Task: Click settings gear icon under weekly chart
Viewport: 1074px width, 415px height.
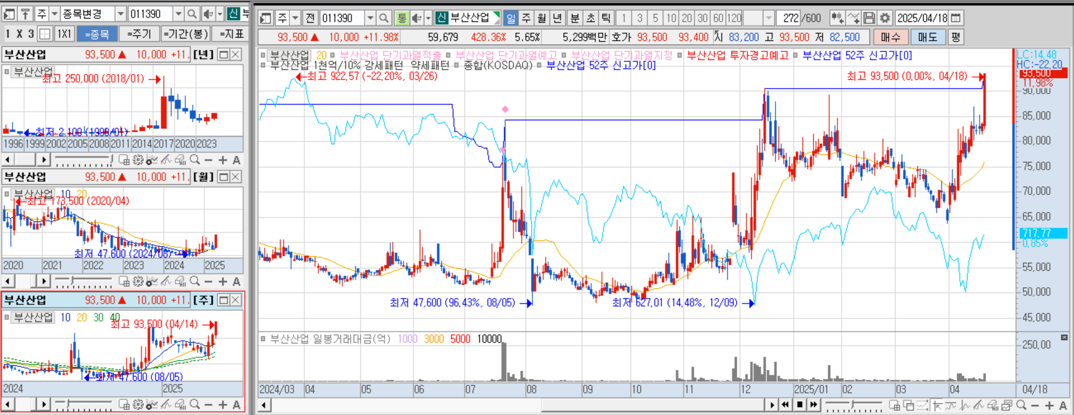Action: [x=138, y=405]
